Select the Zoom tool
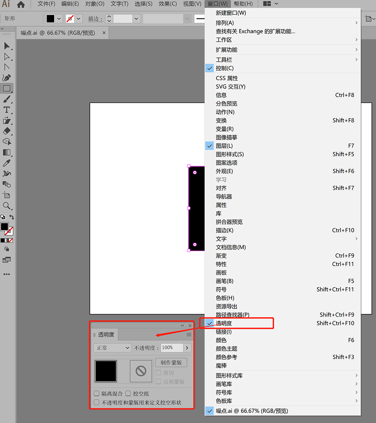 click(6, 206)
